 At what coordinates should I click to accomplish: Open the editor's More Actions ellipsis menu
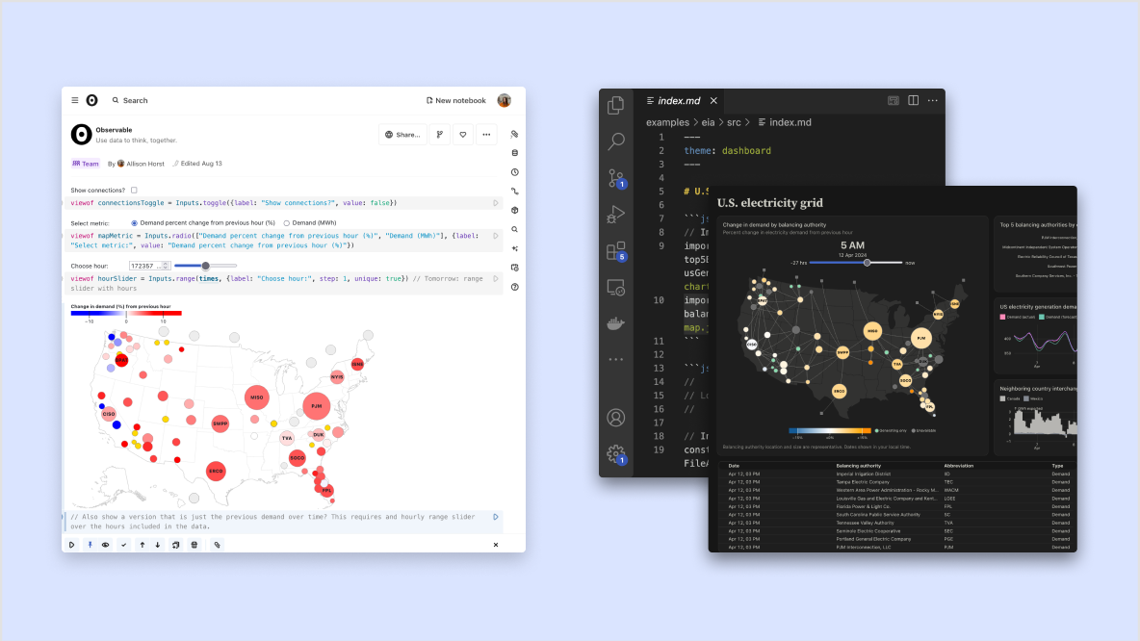(x=932, y=100)
